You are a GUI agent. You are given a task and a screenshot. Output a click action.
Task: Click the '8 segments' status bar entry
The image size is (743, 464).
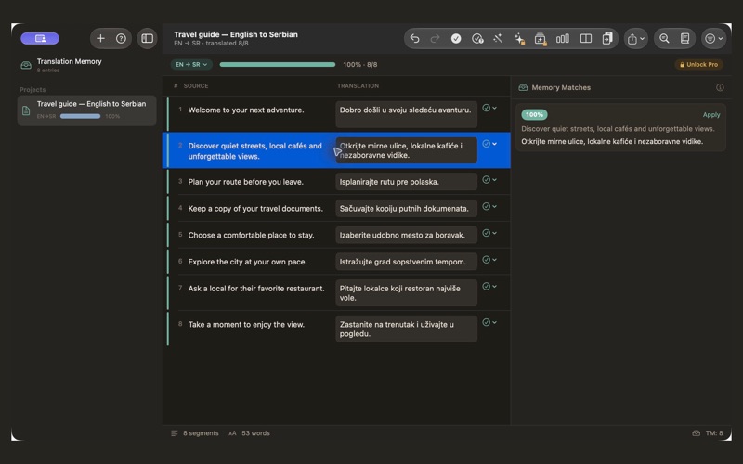click(195, 433)
